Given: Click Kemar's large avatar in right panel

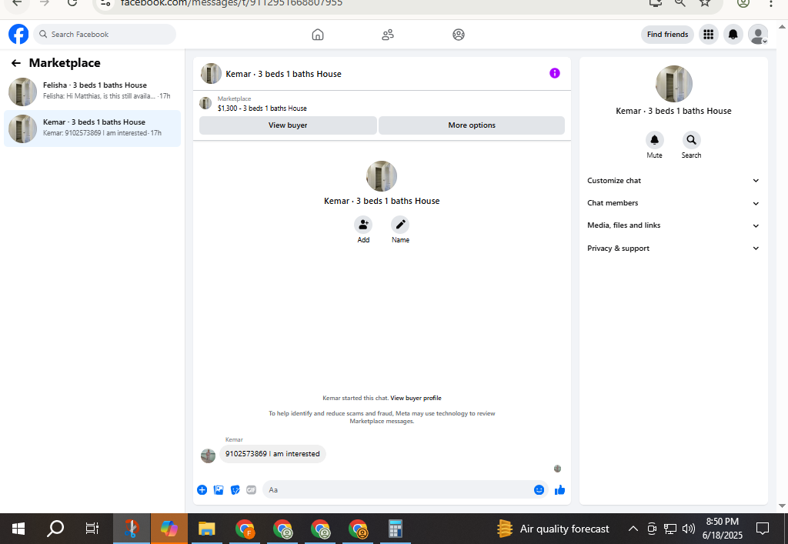Looking at the screenshot, I should pyautogui.click(x=673, y=84).
